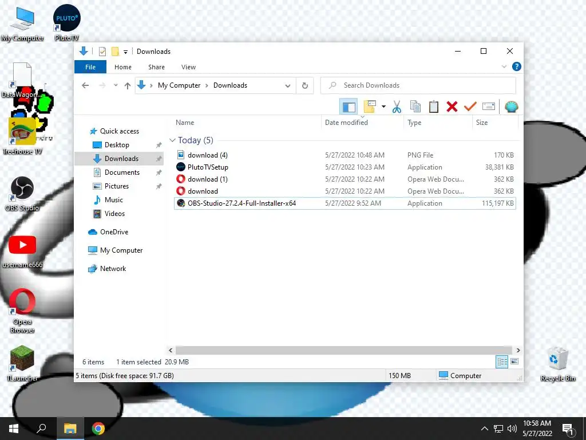Viewport: 586px width, 440px height.
Task: Open TLauncher desktop shortcut
Action: click(x=22, y=363)
